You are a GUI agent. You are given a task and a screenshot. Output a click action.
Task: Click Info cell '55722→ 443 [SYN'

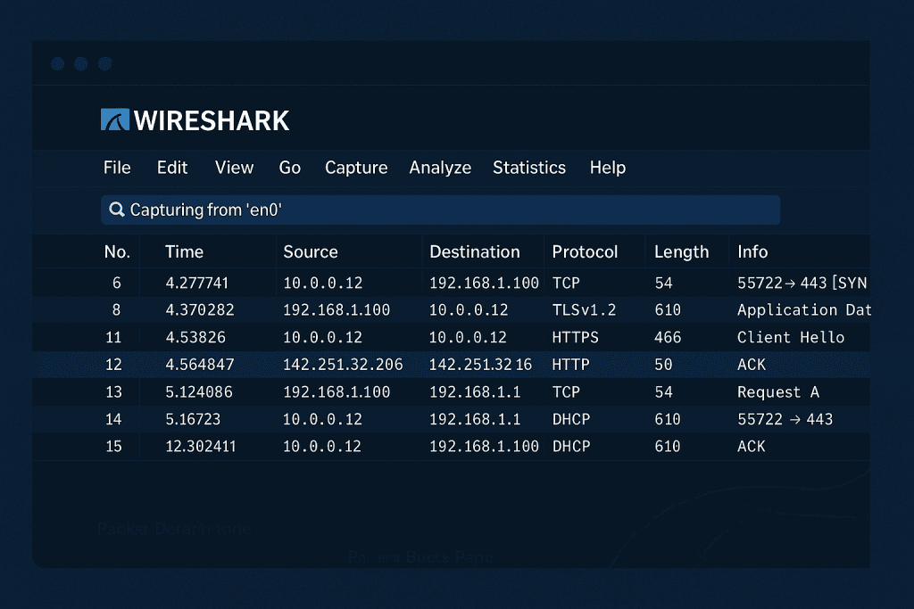click(x=802, y=283)
